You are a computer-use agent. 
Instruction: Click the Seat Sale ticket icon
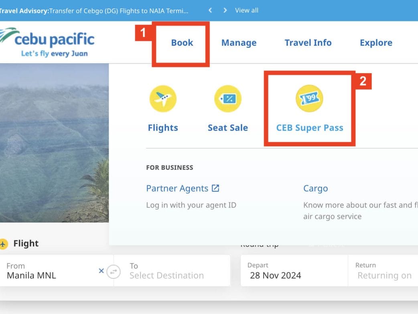tap(227, 98)
